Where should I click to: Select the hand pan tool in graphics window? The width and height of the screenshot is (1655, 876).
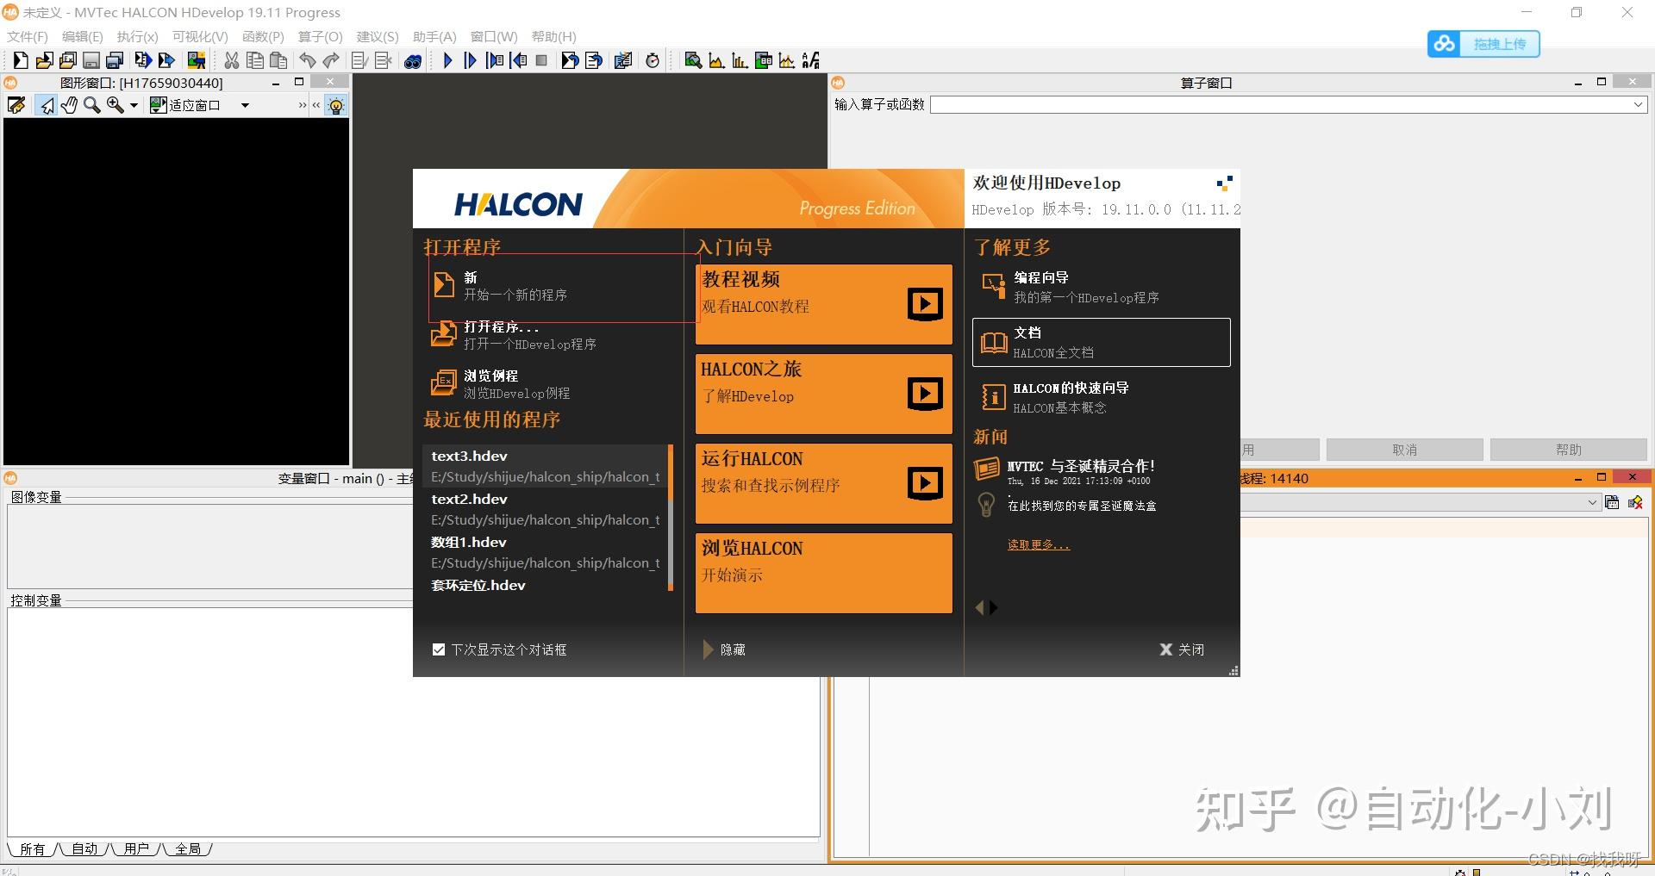tap(69, 105)
